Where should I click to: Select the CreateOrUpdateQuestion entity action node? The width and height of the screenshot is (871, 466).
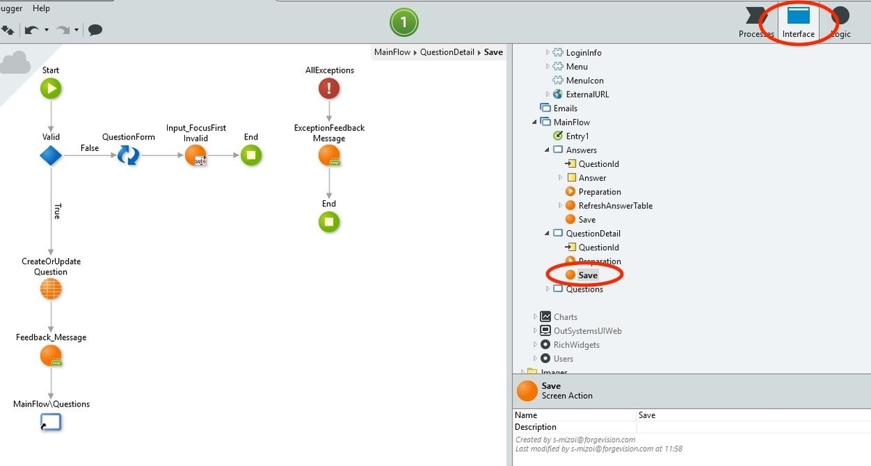tap(51, 289)
